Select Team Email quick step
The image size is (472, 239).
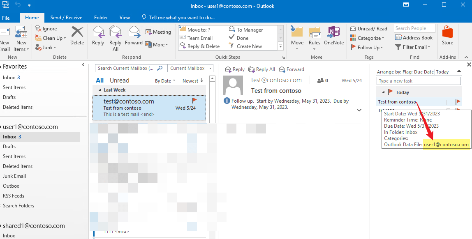(x=196, y=38)
